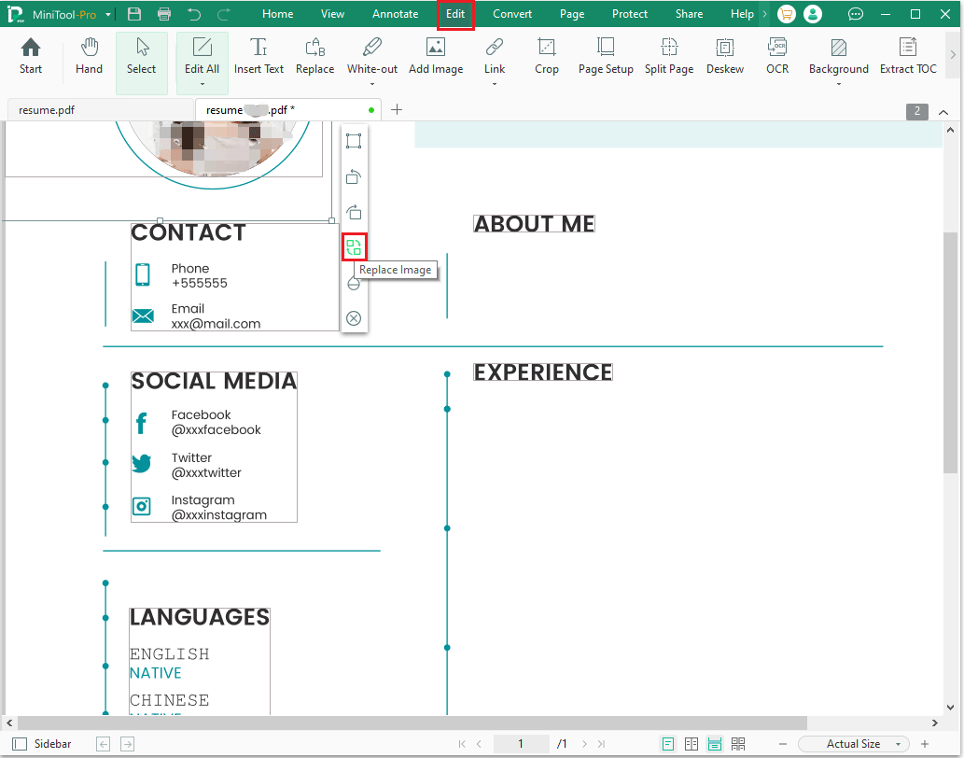Enable two-page view mode
Screen dimensions: 964x758
(x=691, y=744)
